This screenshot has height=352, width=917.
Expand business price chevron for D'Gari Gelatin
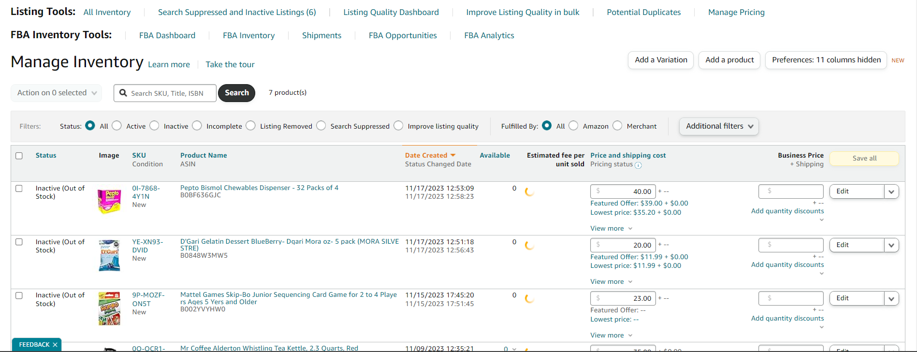821,274
